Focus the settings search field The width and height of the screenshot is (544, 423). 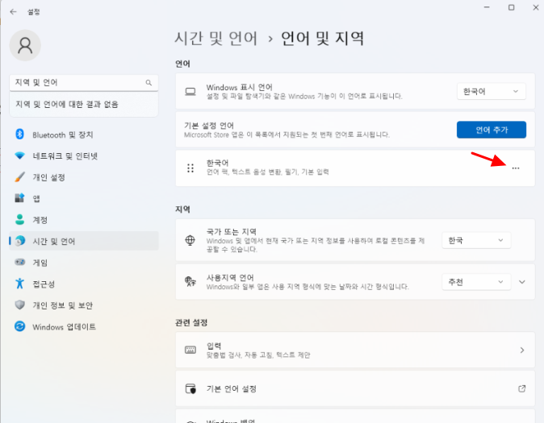(84, 83)
